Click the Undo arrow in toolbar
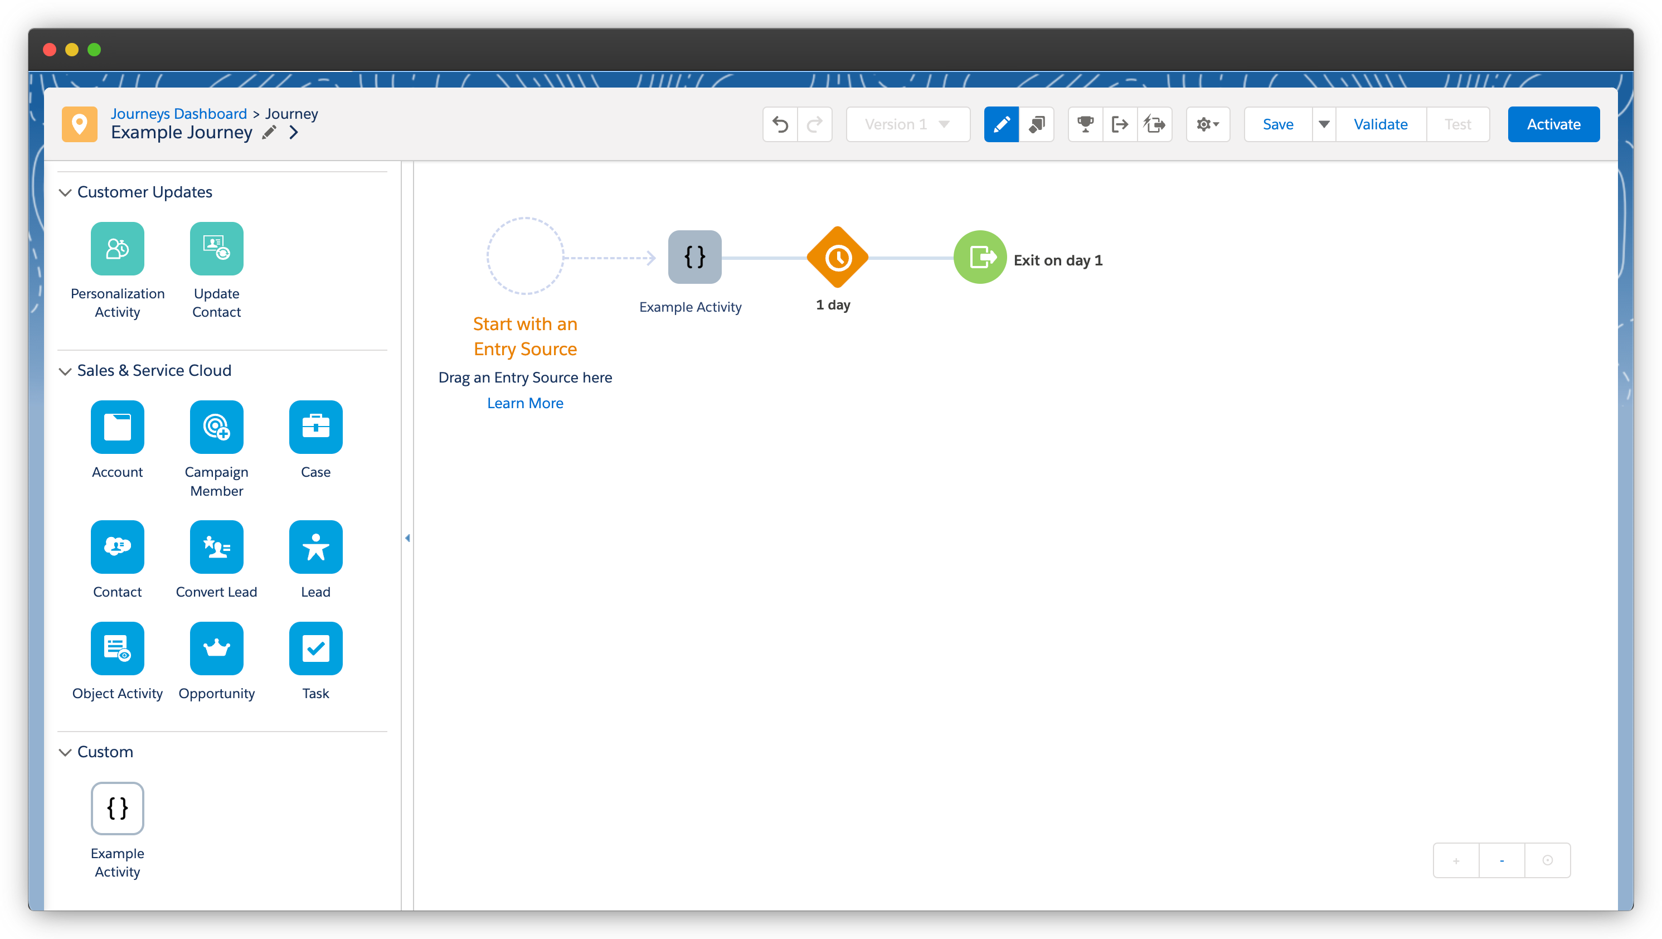This screenshot has width=1662, height=939. pos(781,124)
